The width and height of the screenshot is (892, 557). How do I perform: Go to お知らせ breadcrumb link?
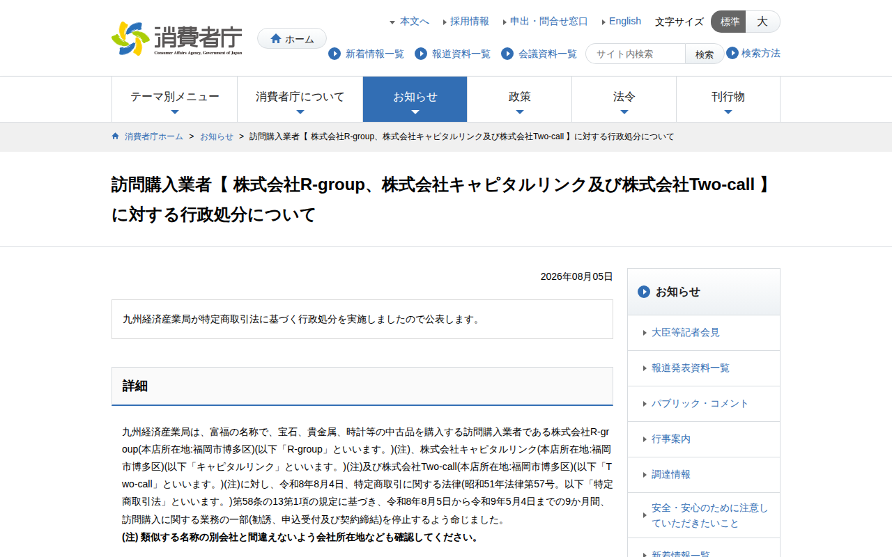click(217, 136)
